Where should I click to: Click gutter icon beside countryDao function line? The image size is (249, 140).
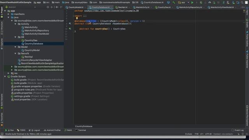(x=70, y=29)
